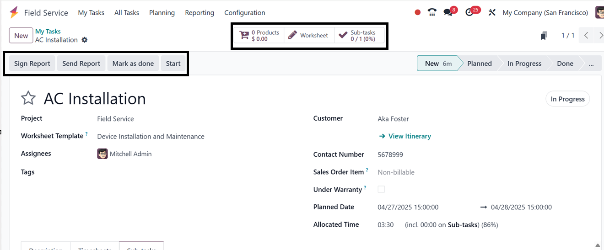Go to the next record arrow
The width and height of the screenshot is (604, 250).
(x=600, y=36)
